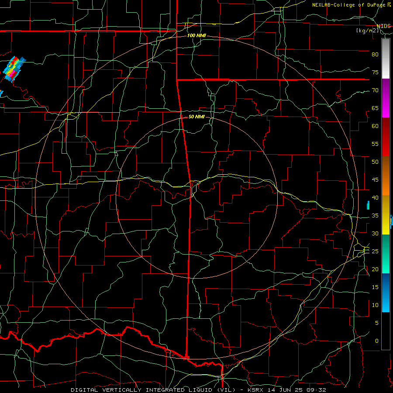Pick the brown segment near 50
The height and width of the screenshot is (393, 393).
[x=386, y=166]
